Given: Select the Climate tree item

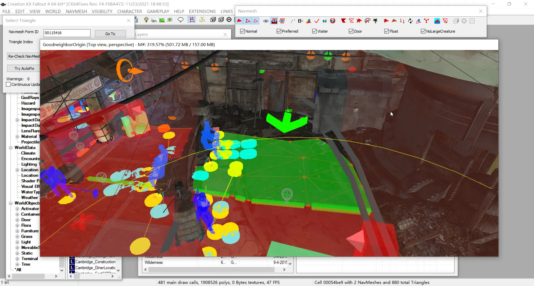Looking at the screenshot, I should click(x=28, y=153).
